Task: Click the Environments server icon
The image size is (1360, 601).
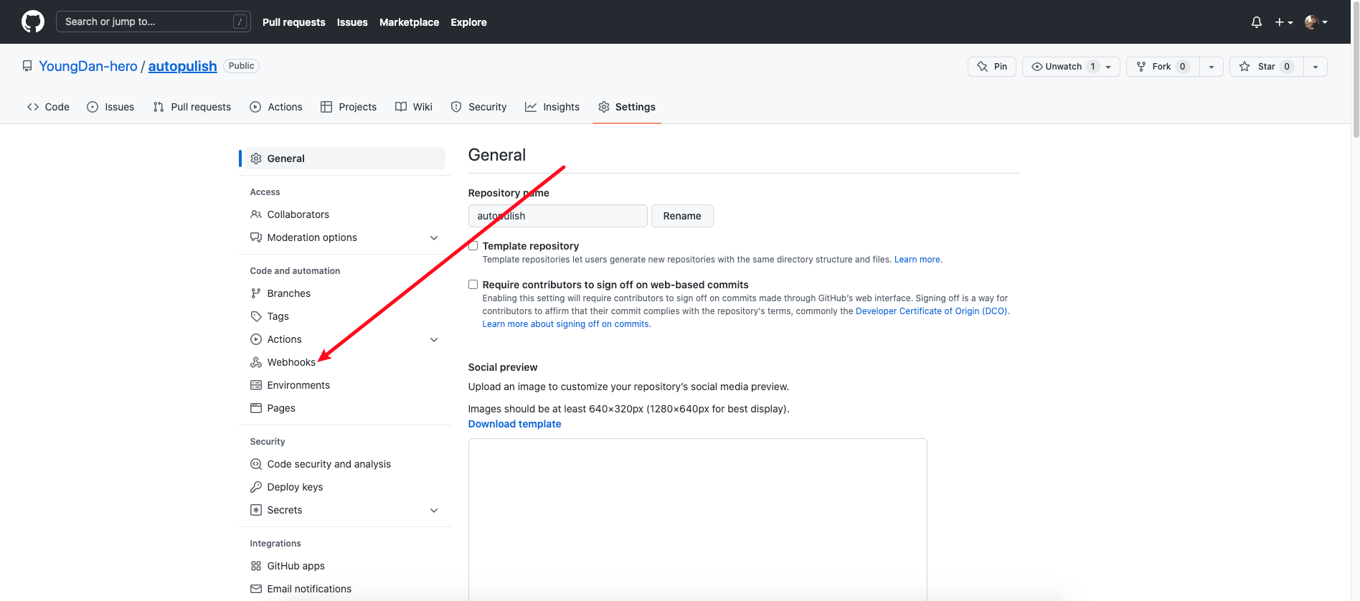Action: [x=256, y=385]
